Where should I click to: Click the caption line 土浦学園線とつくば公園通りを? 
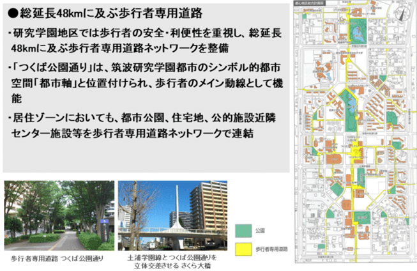[172, 258]
